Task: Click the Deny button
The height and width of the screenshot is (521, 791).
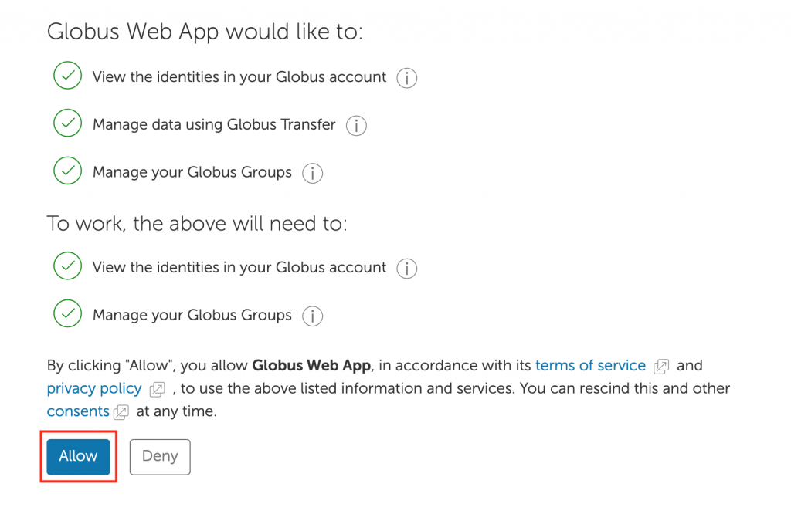Action: [160, 456]
